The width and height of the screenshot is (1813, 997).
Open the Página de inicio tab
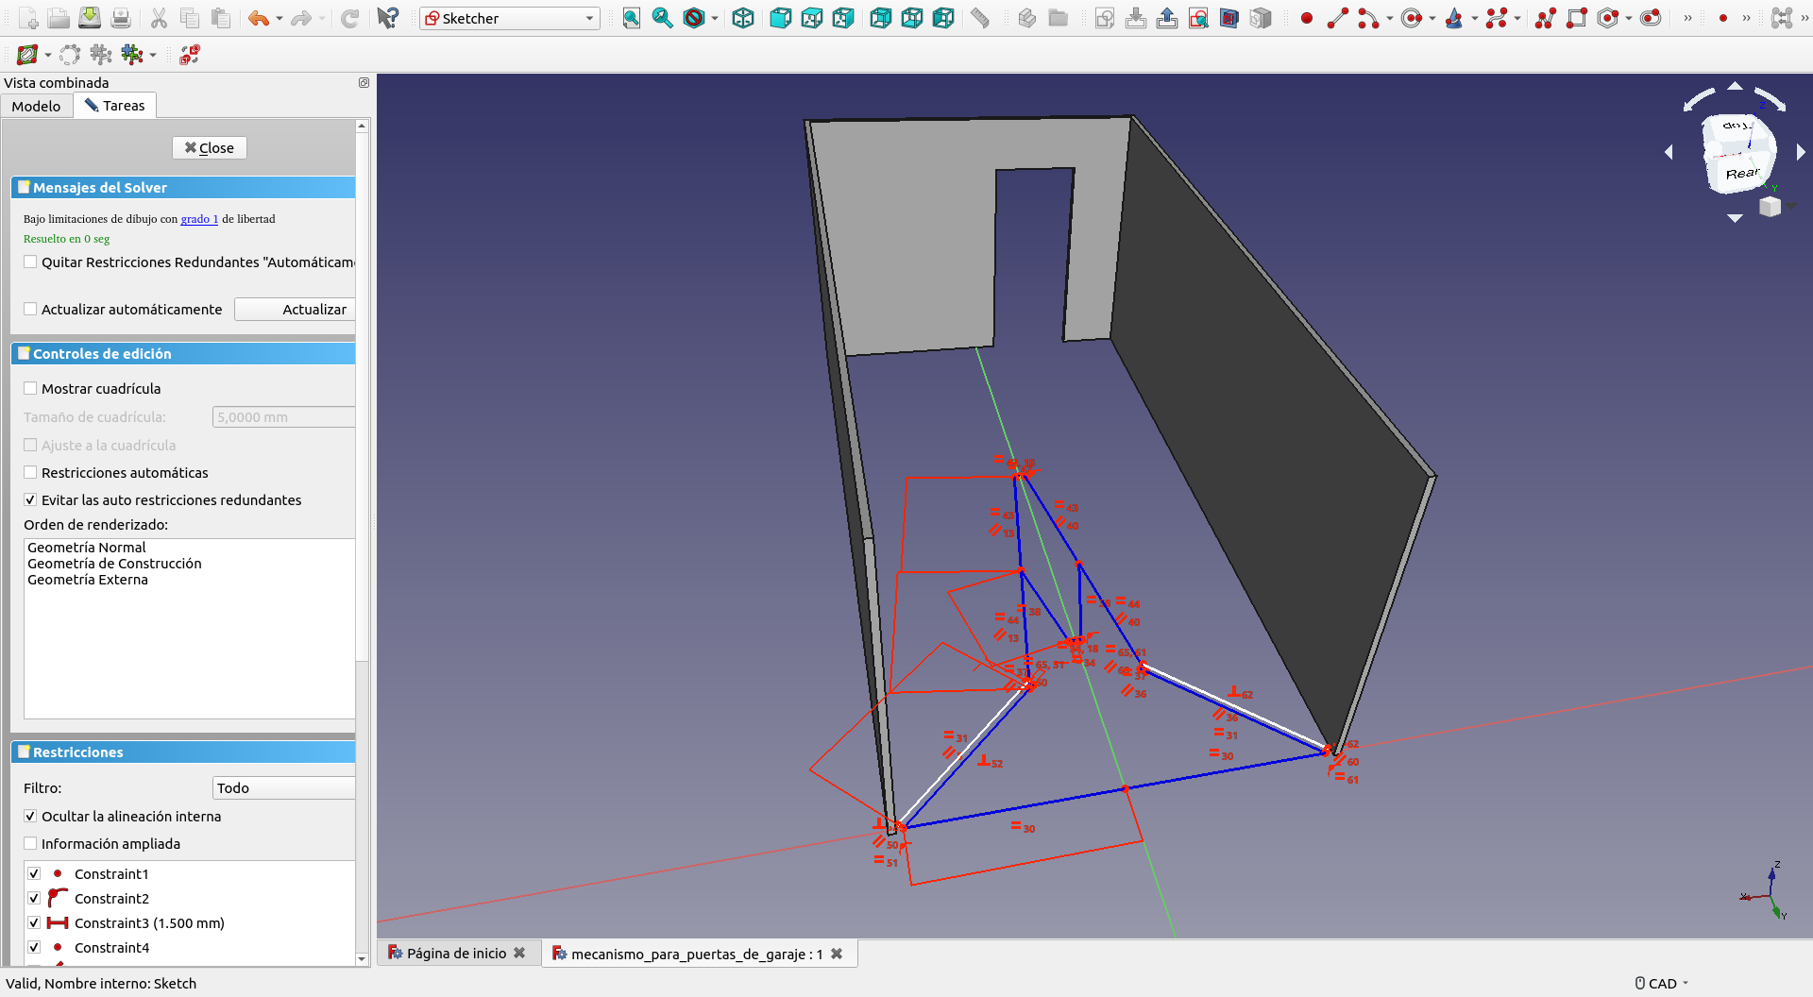[456, 954]
